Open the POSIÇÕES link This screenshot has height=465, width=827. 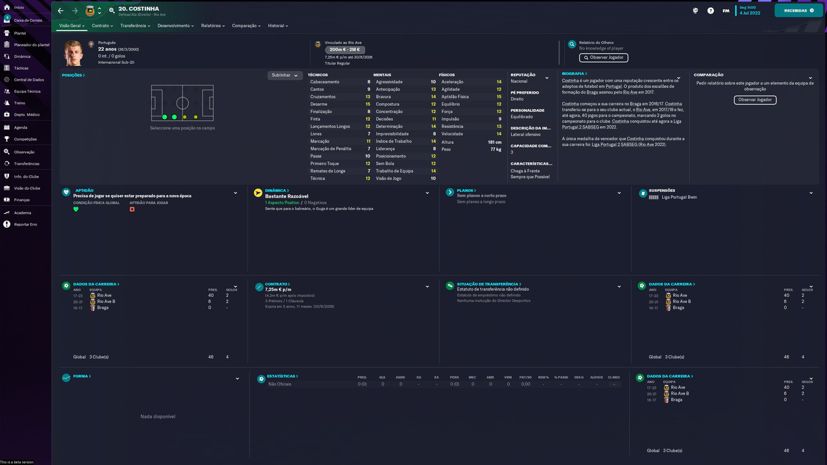pyautogui.click(x=73, y=75)
